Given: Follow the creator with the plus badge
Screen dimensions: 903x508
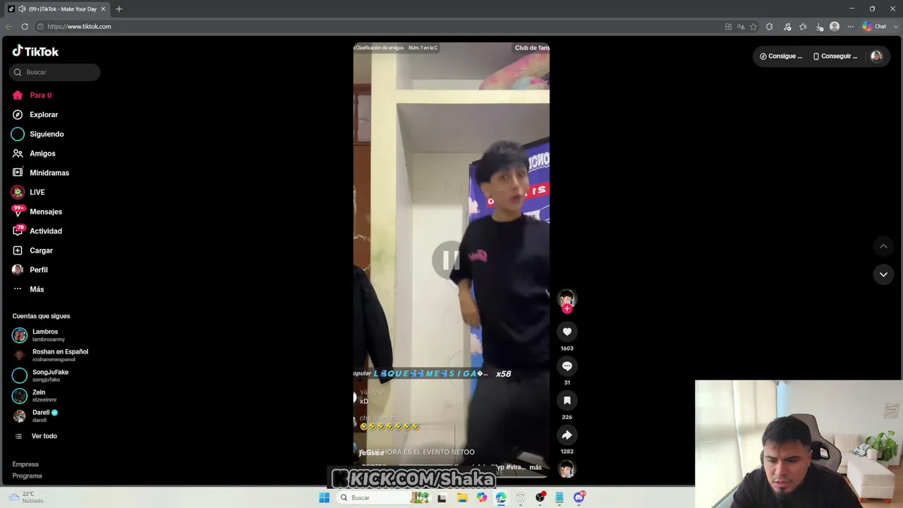Looking at the screenshot, I should tap(566, 309).
